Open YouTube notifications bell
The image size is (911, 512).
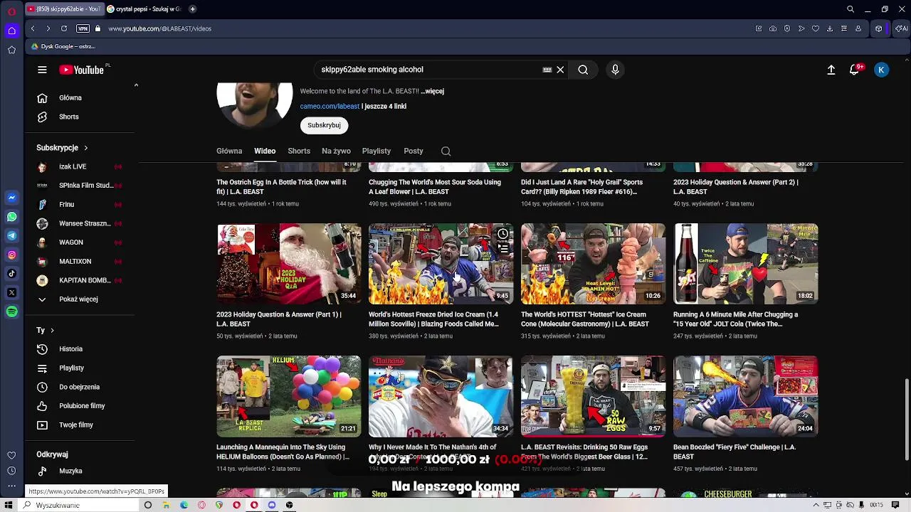(854, 70)
